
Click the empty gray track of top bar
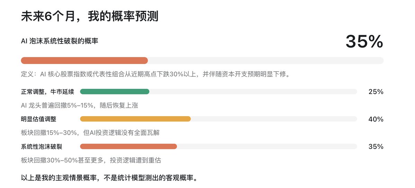pos(266,60)
